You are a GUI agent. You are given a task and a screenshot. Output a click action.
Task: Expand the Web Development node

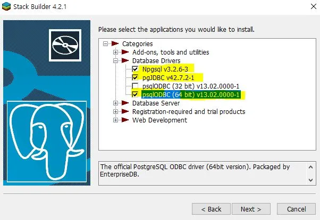click(115, 120)
